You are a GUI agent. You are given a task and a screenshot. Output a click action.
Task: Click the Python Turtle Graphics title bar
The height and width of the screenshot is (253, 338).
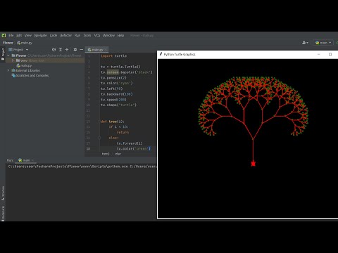[x=248, y=54]
